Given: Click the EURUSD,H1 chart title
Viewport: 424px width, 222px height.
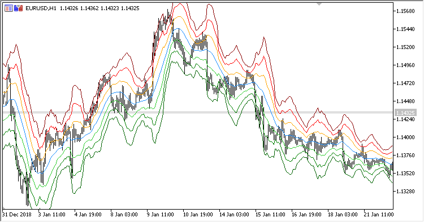Looking at the screenshot, I should (41, 8).
